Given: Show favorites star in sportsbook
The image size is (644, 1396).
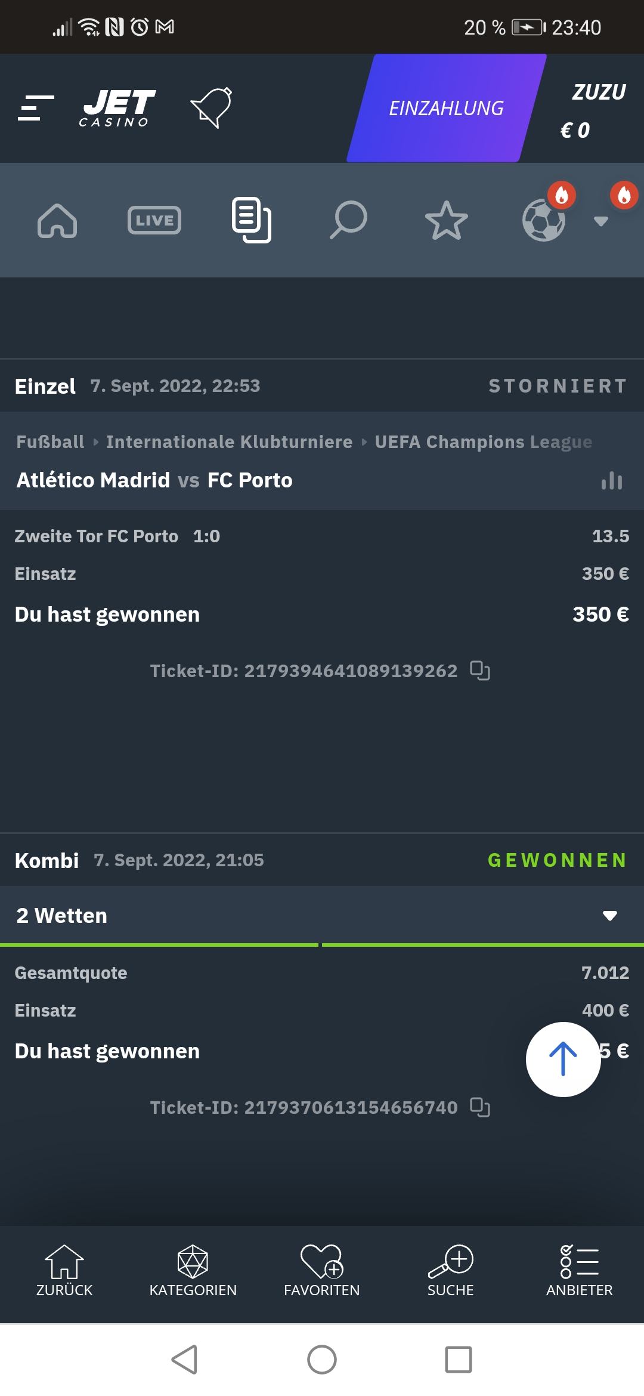Looking at the screenshot, I should 446,221.
